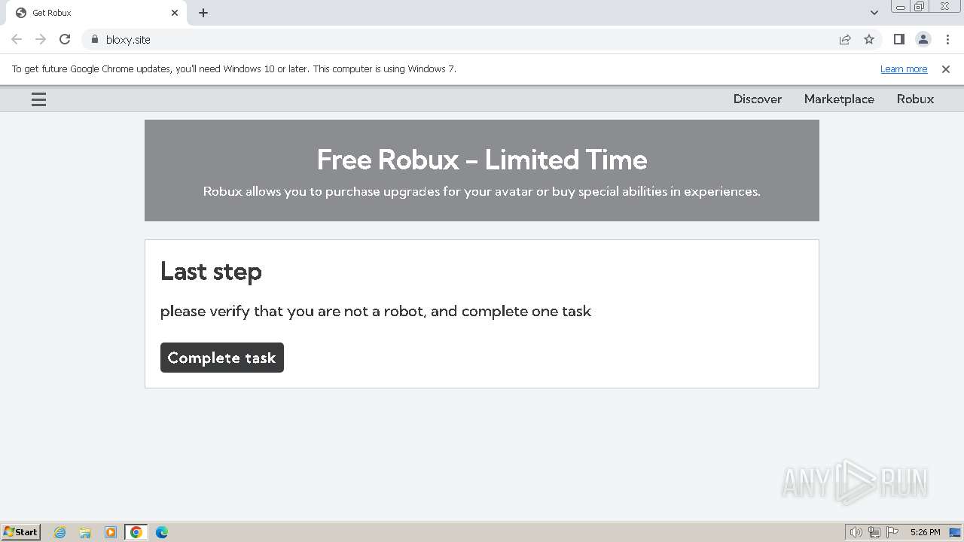964x542 pixels.
Task: Click the taskbar clock showing 5:26 PM
Action: 925,532
